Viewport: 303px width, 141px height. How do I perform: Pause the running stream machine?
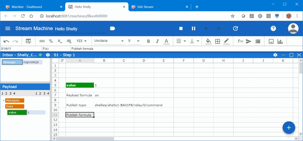tap(193, 29)
